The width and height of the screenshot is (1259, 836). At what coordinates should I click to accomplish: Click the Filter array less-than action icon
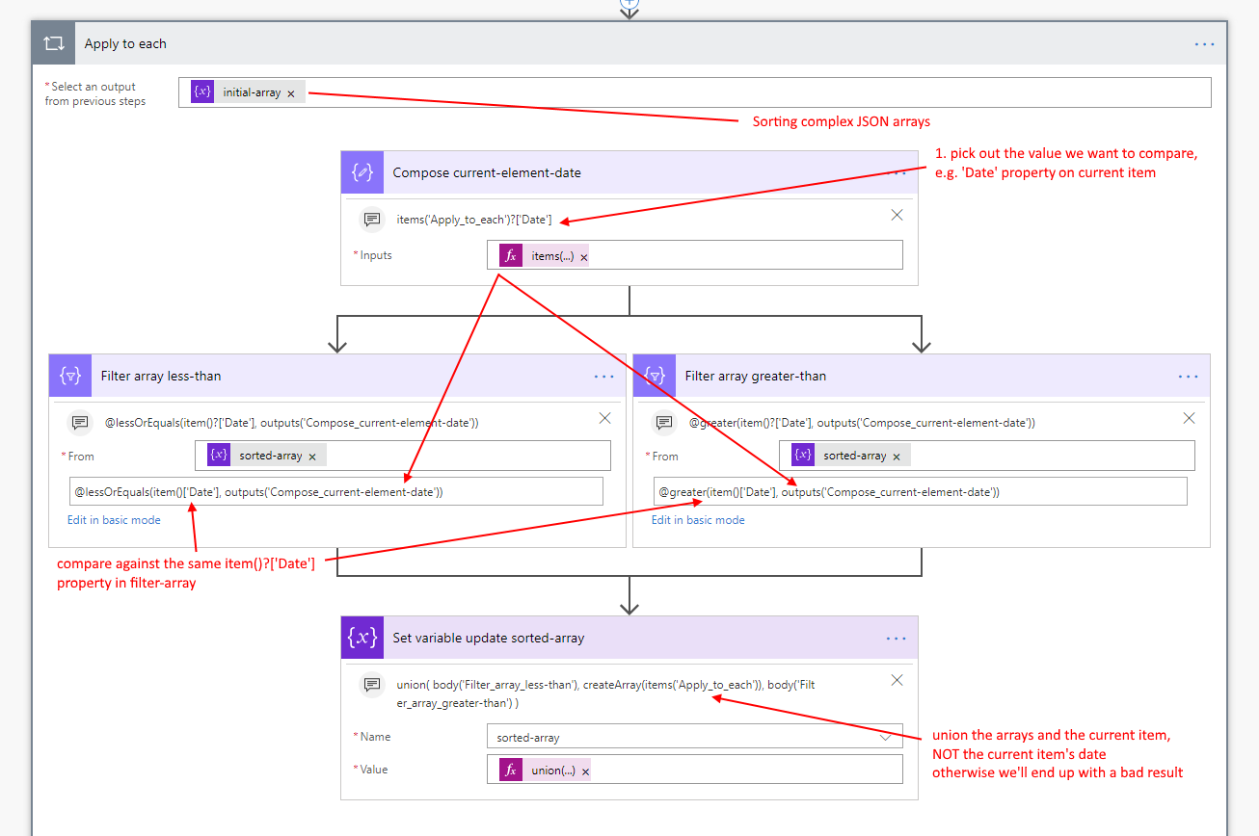[x=70, y=377]
